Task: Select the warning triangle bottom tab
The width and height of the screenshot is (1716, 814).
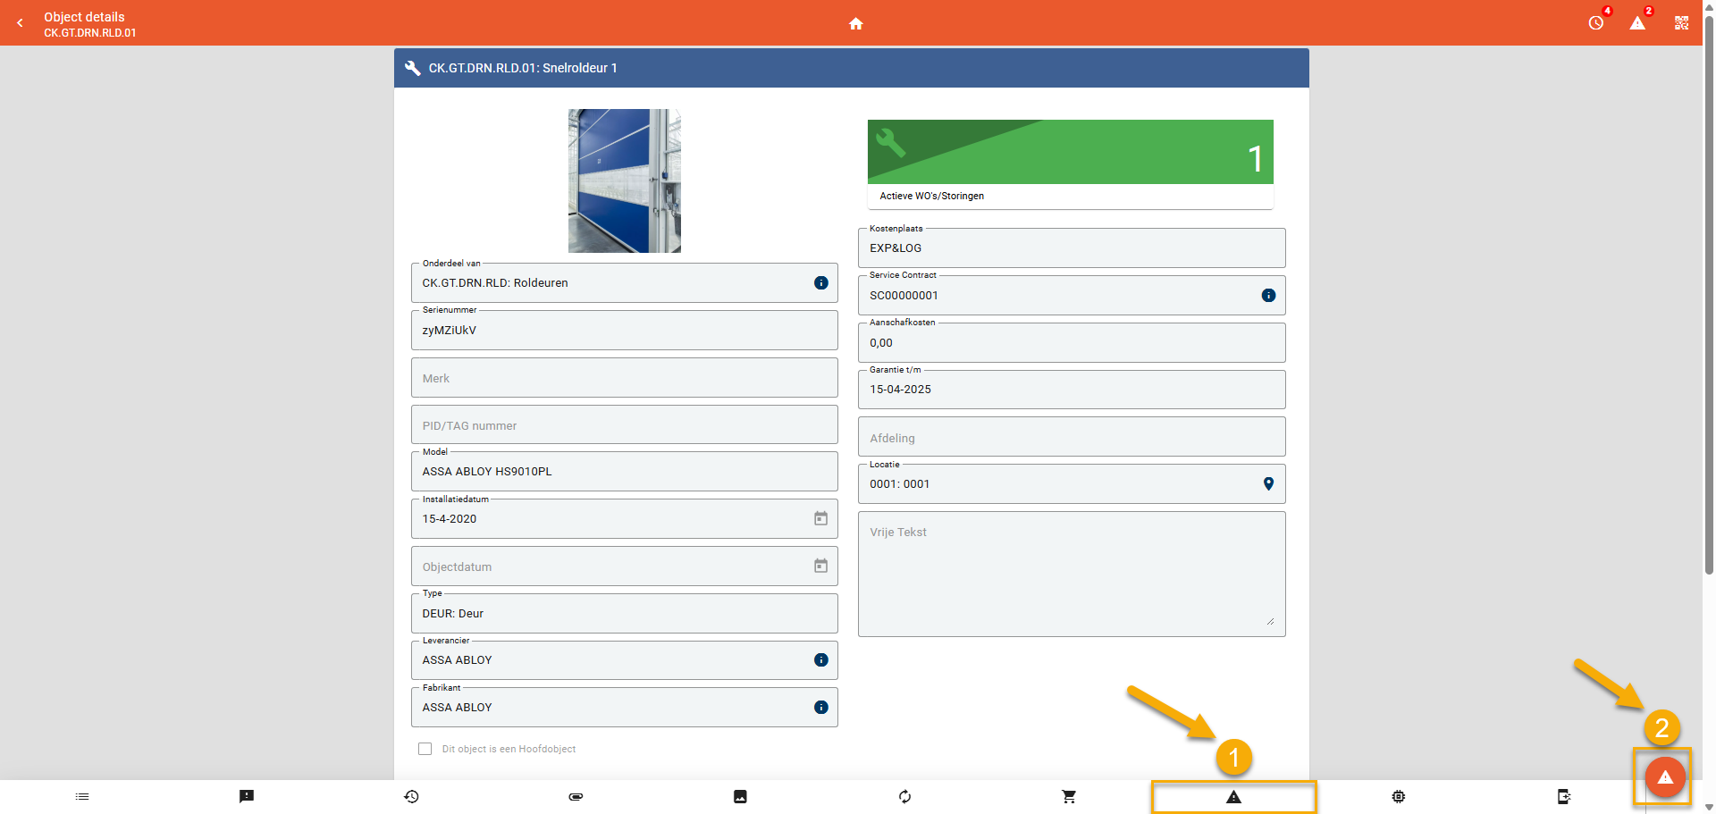Action: click(1233, 796)
